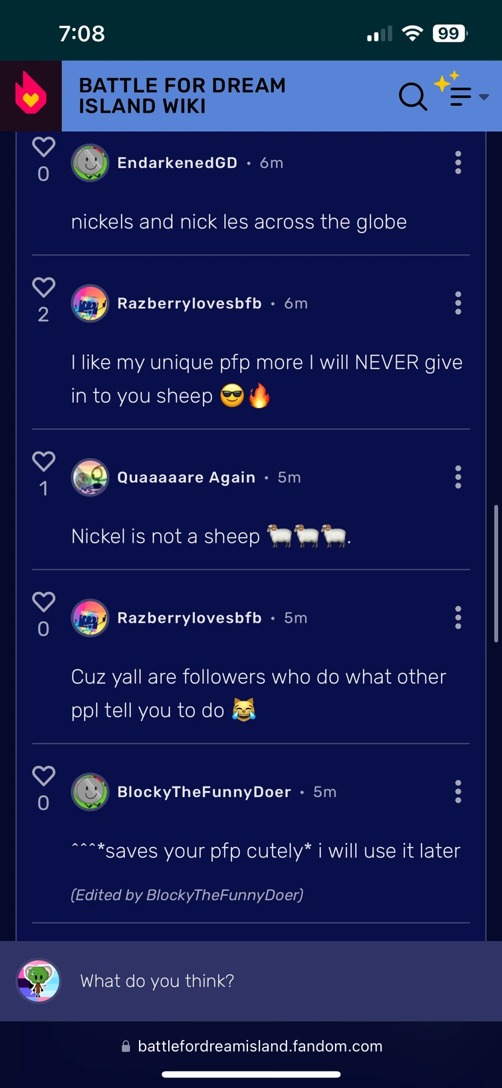Expand the wiki navigation menu dropdown
The height and width of the screenshot is (1088, 502).
tap(469, 97)
